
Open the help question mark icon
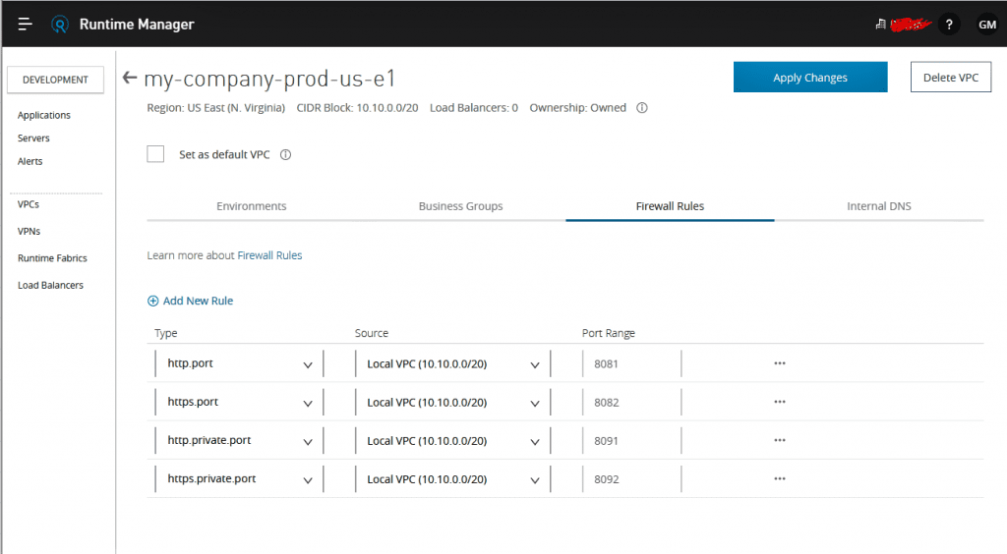(949, 25)
